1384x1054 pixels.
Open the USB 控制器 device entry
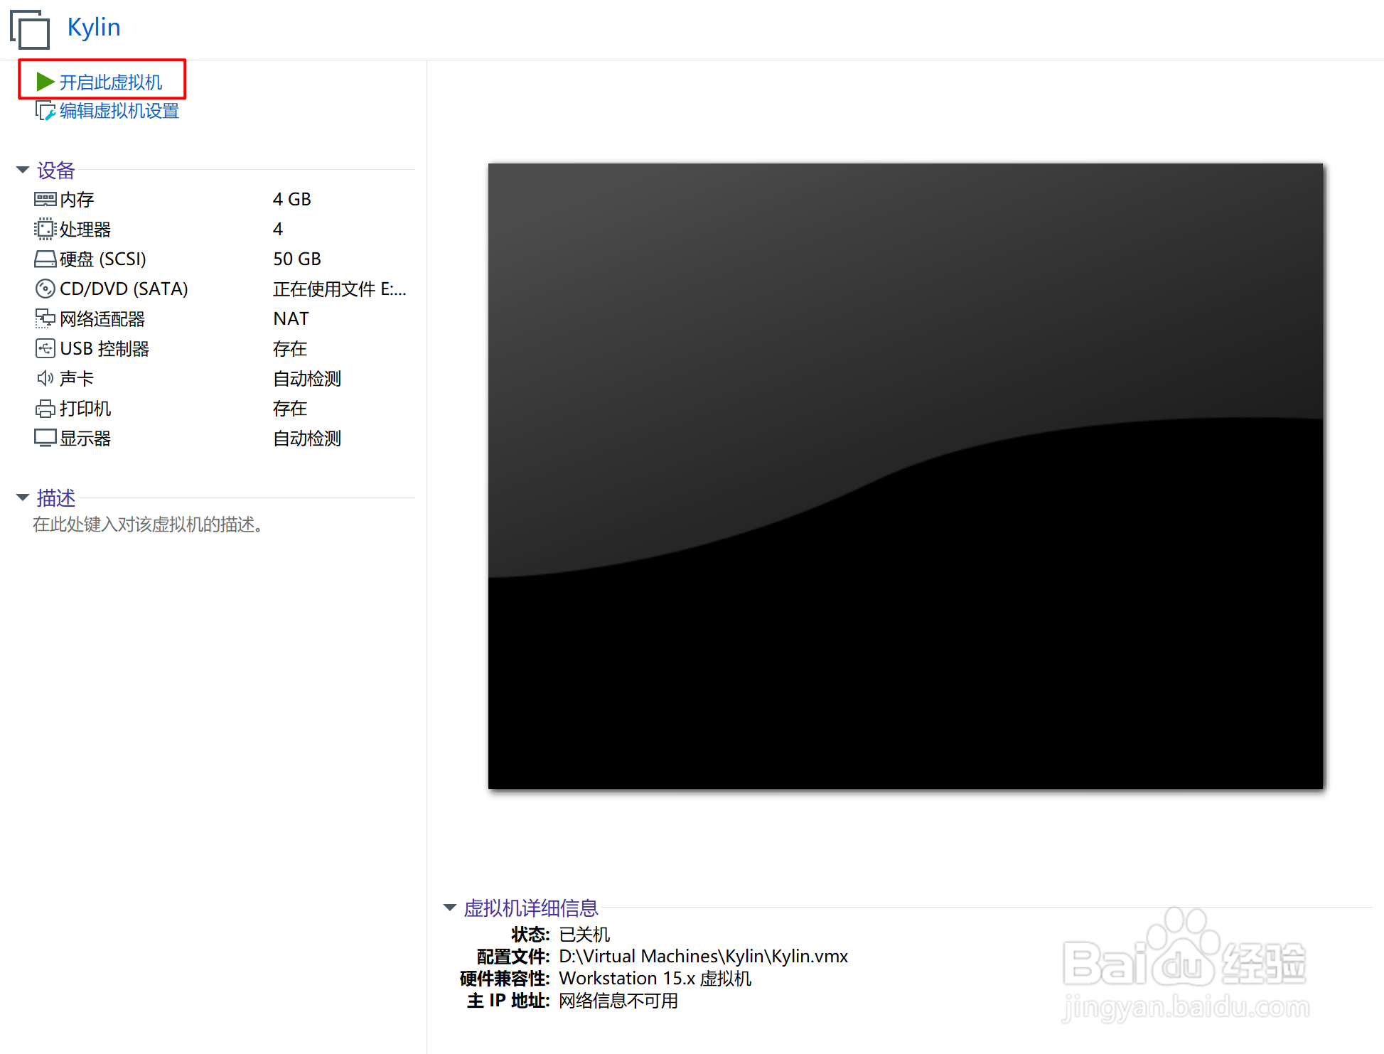(104, 349)
